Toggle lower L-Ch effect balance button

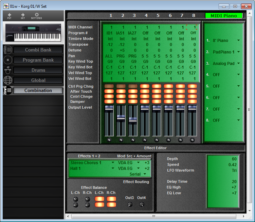(99, 204)
